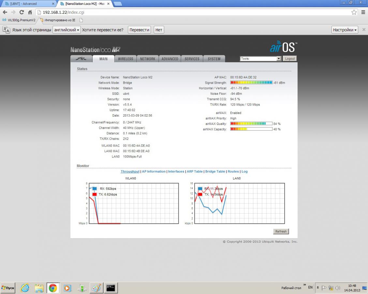Open the Импортировано из IE bookmarks folder

58,20
